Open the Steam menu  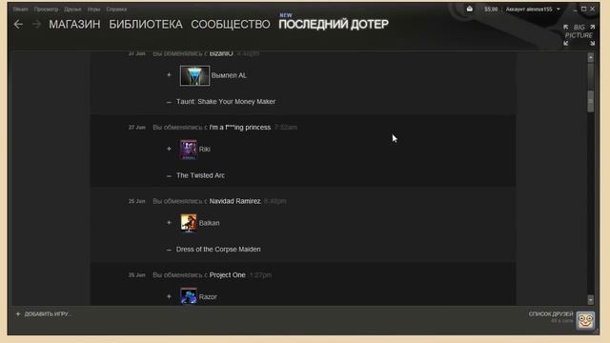[20, 9]
